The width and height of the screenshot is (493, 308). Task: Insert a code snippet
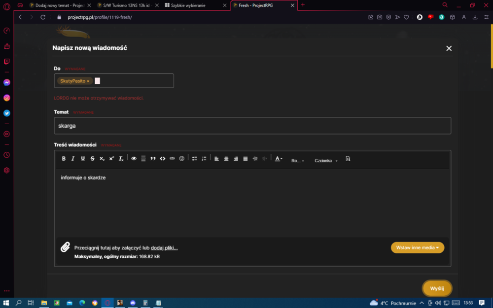click(163, 159)
